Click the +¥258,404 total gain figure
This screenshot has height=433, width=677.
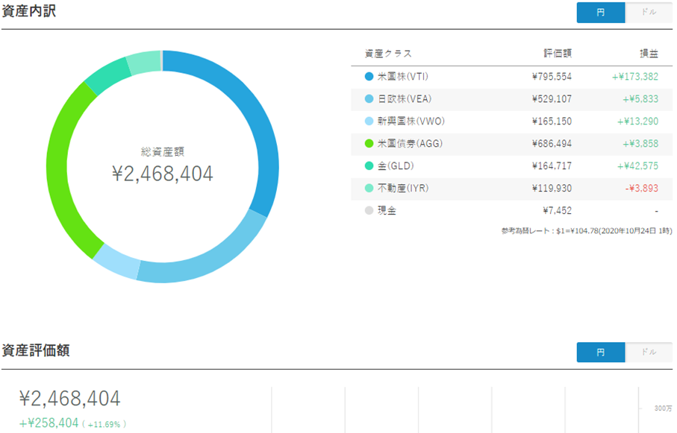pyautogui.click(x=49, y=423)
